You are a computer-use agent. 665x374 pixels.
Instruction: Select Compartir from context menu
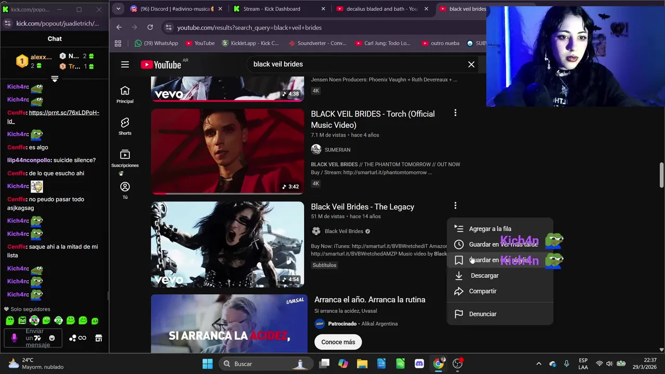[500, 291]
